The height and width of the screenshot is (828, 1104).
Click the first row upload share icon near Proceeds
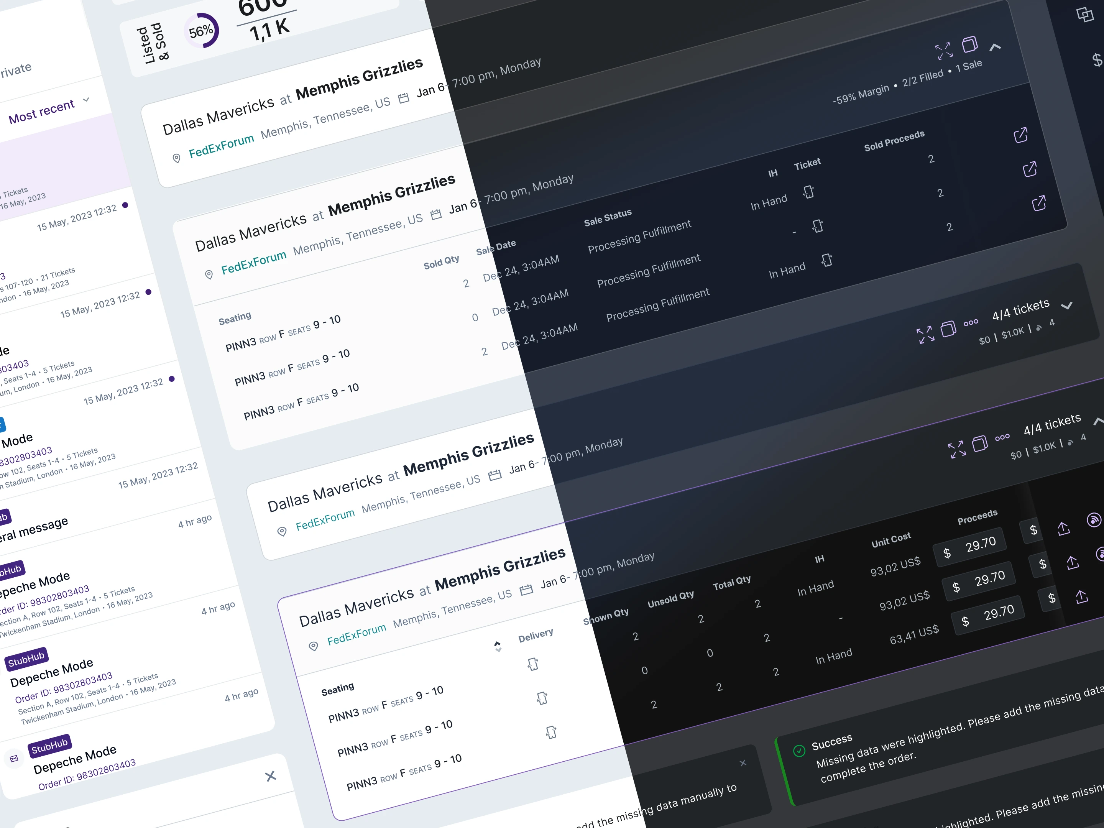click(1064, 529)
